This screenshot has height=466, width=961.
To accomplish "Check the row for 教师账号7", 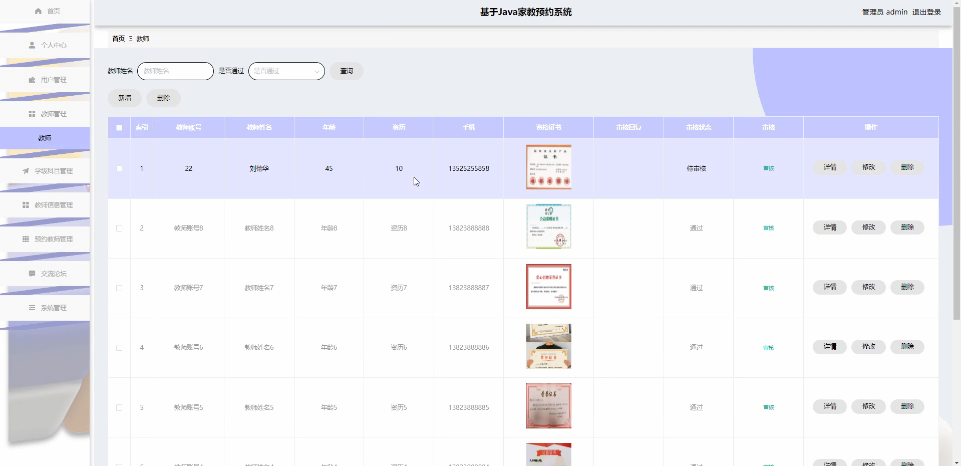I will [x=119, y=288].
